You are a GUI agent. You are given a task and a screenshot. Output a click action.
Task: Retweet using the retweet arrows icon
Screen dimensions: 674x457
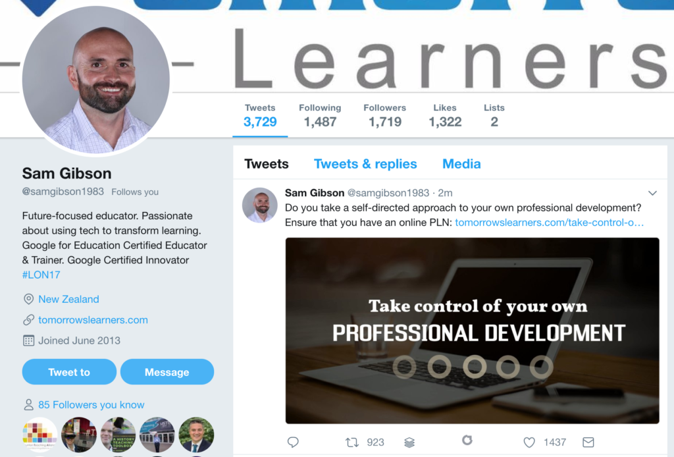(352, 442)
